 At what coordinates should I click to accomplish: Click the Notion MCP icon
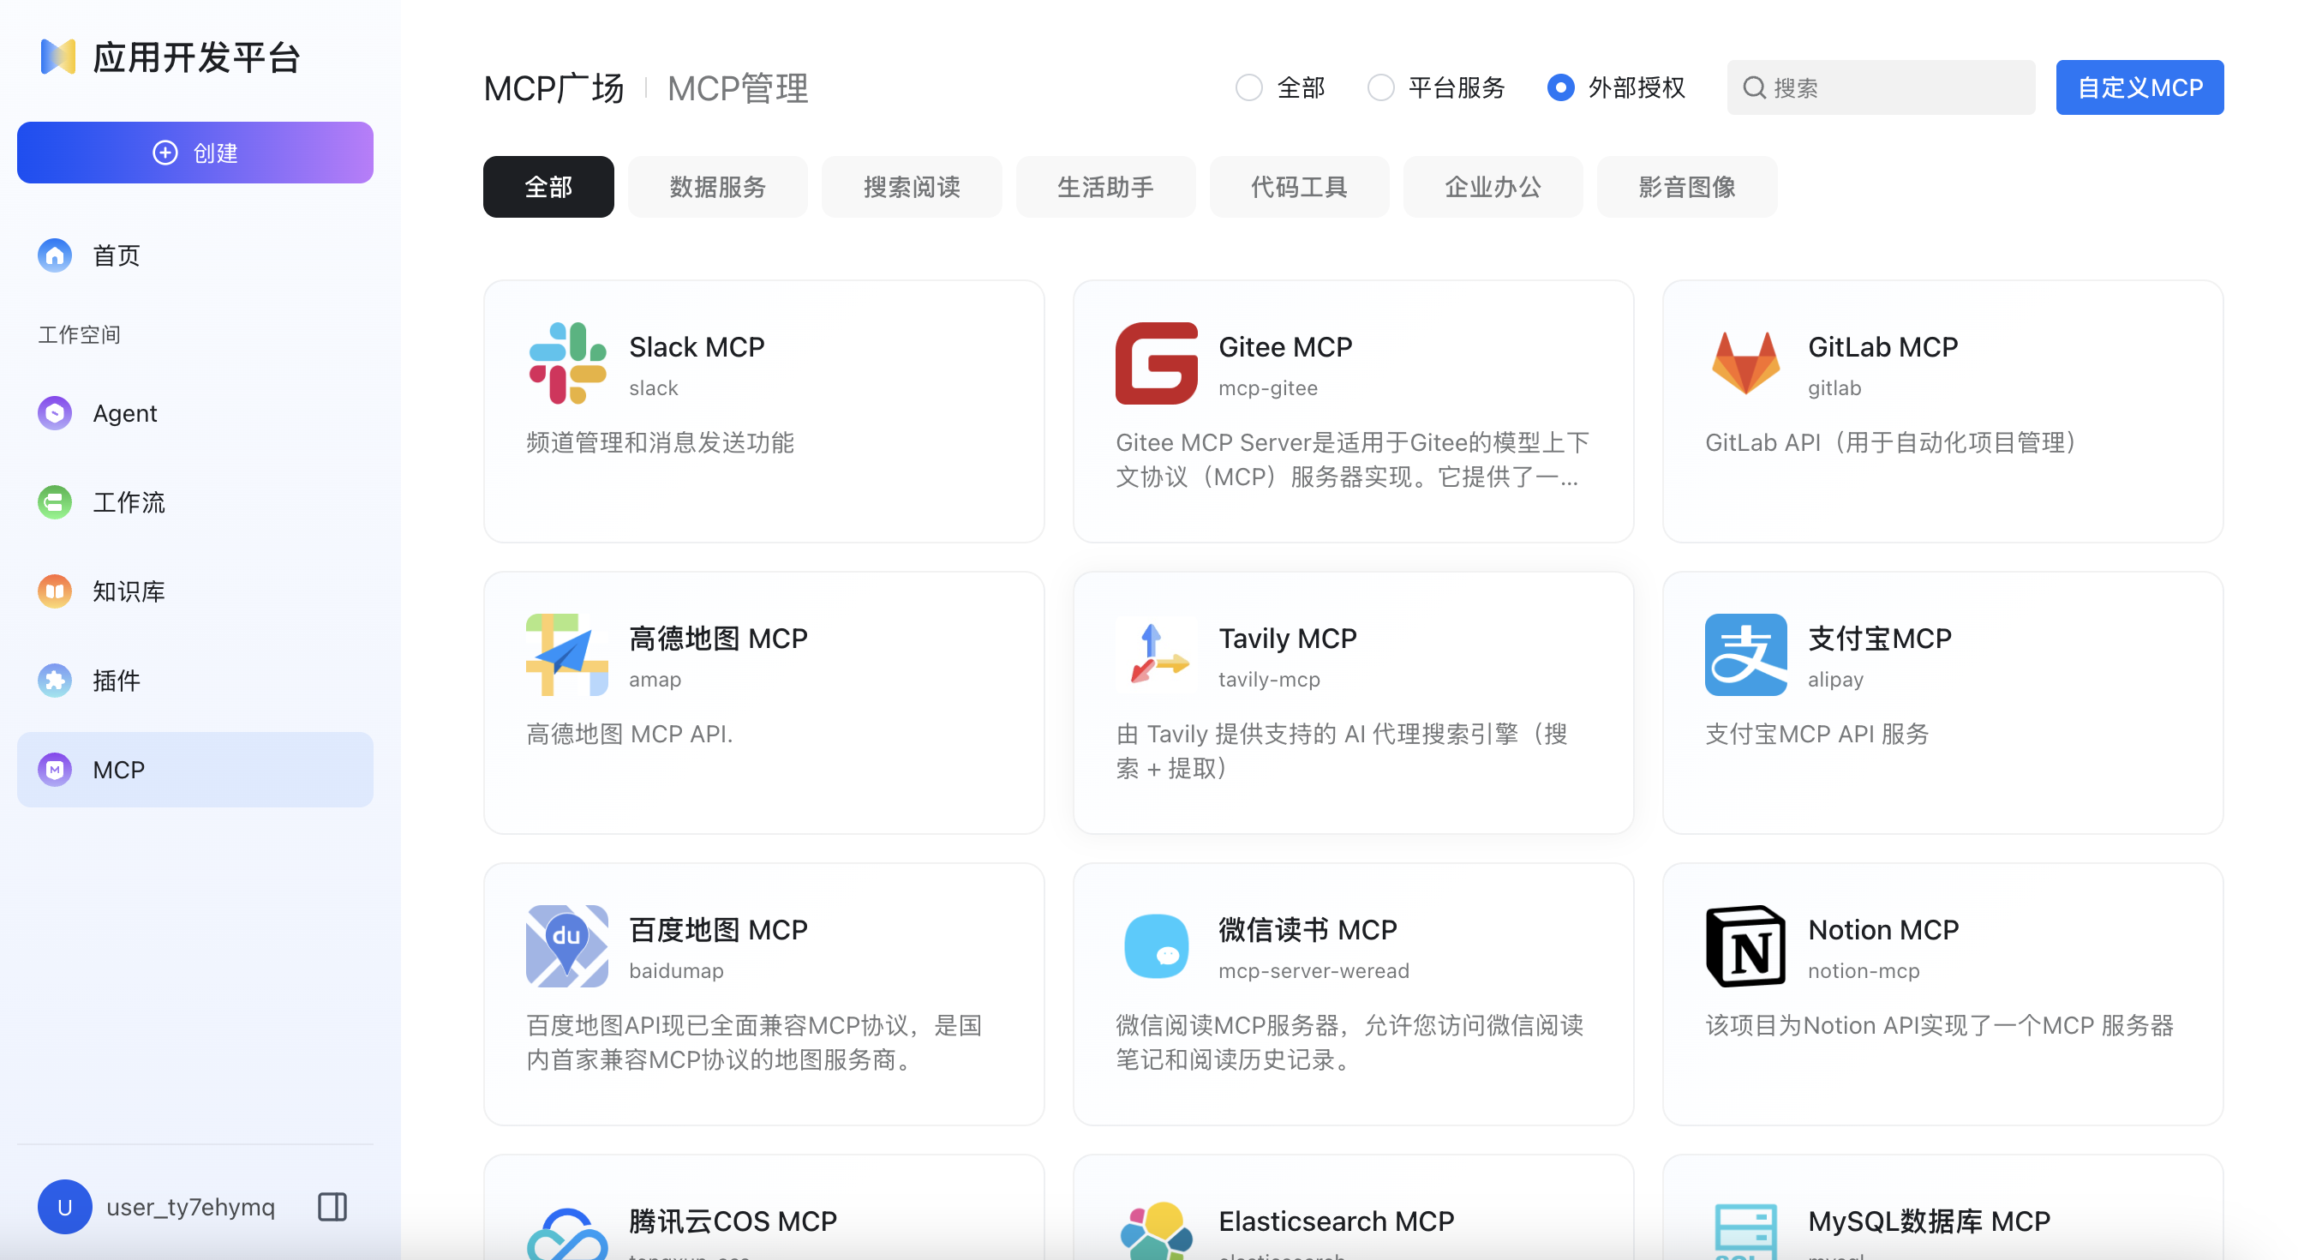pyautogui.click(x=1746, y=946)
